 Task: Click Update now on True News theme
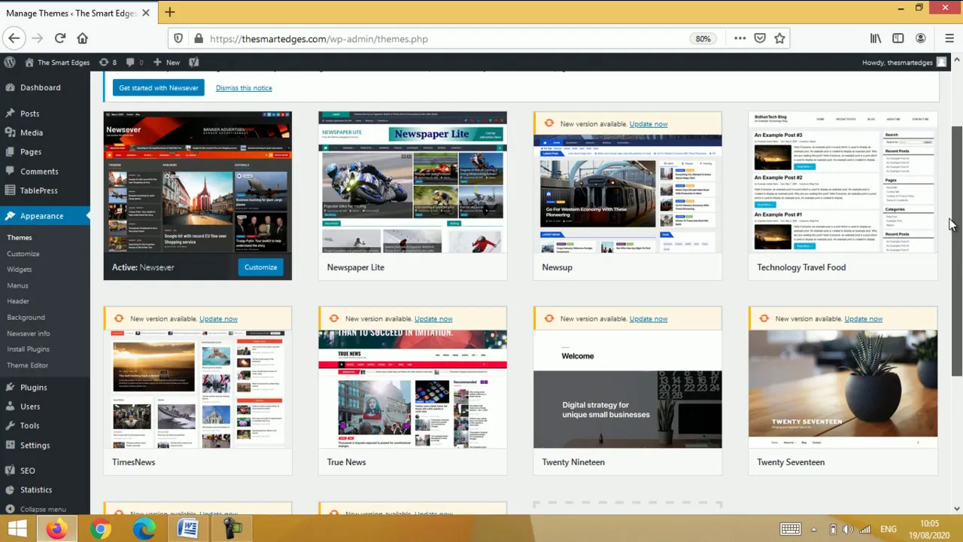pos(433,319)
